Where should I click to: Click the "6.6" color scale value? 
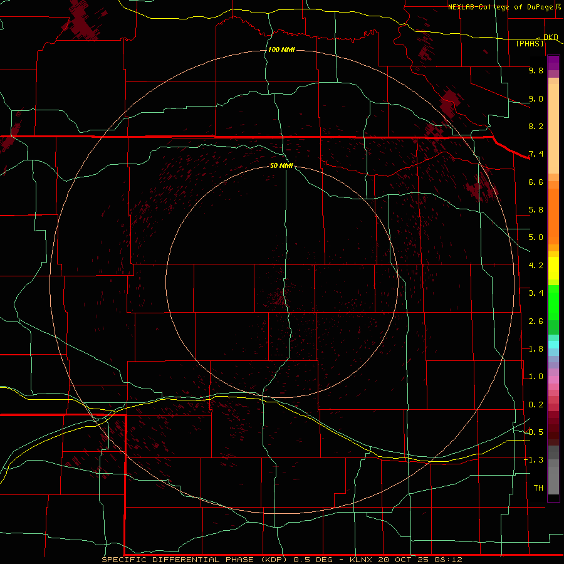tap(536, 182)
